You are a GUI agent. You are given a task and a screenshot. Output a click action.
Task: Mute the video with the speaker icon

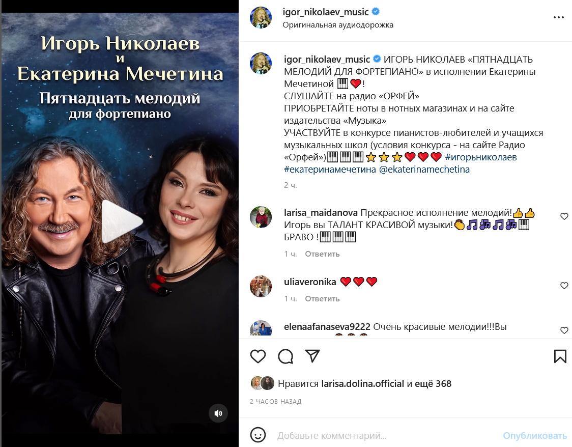point(218,413)
